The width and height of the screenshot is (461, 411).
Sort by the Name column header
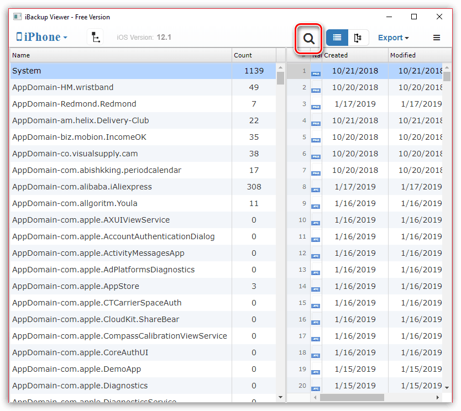click(121, 55)
